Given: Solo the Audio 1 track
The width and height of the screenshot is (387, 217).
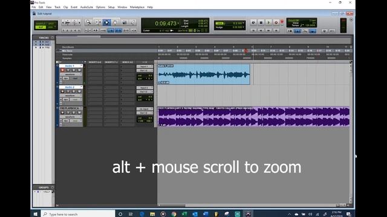Looking at the screenshot, I should click(x=74, y=71).
